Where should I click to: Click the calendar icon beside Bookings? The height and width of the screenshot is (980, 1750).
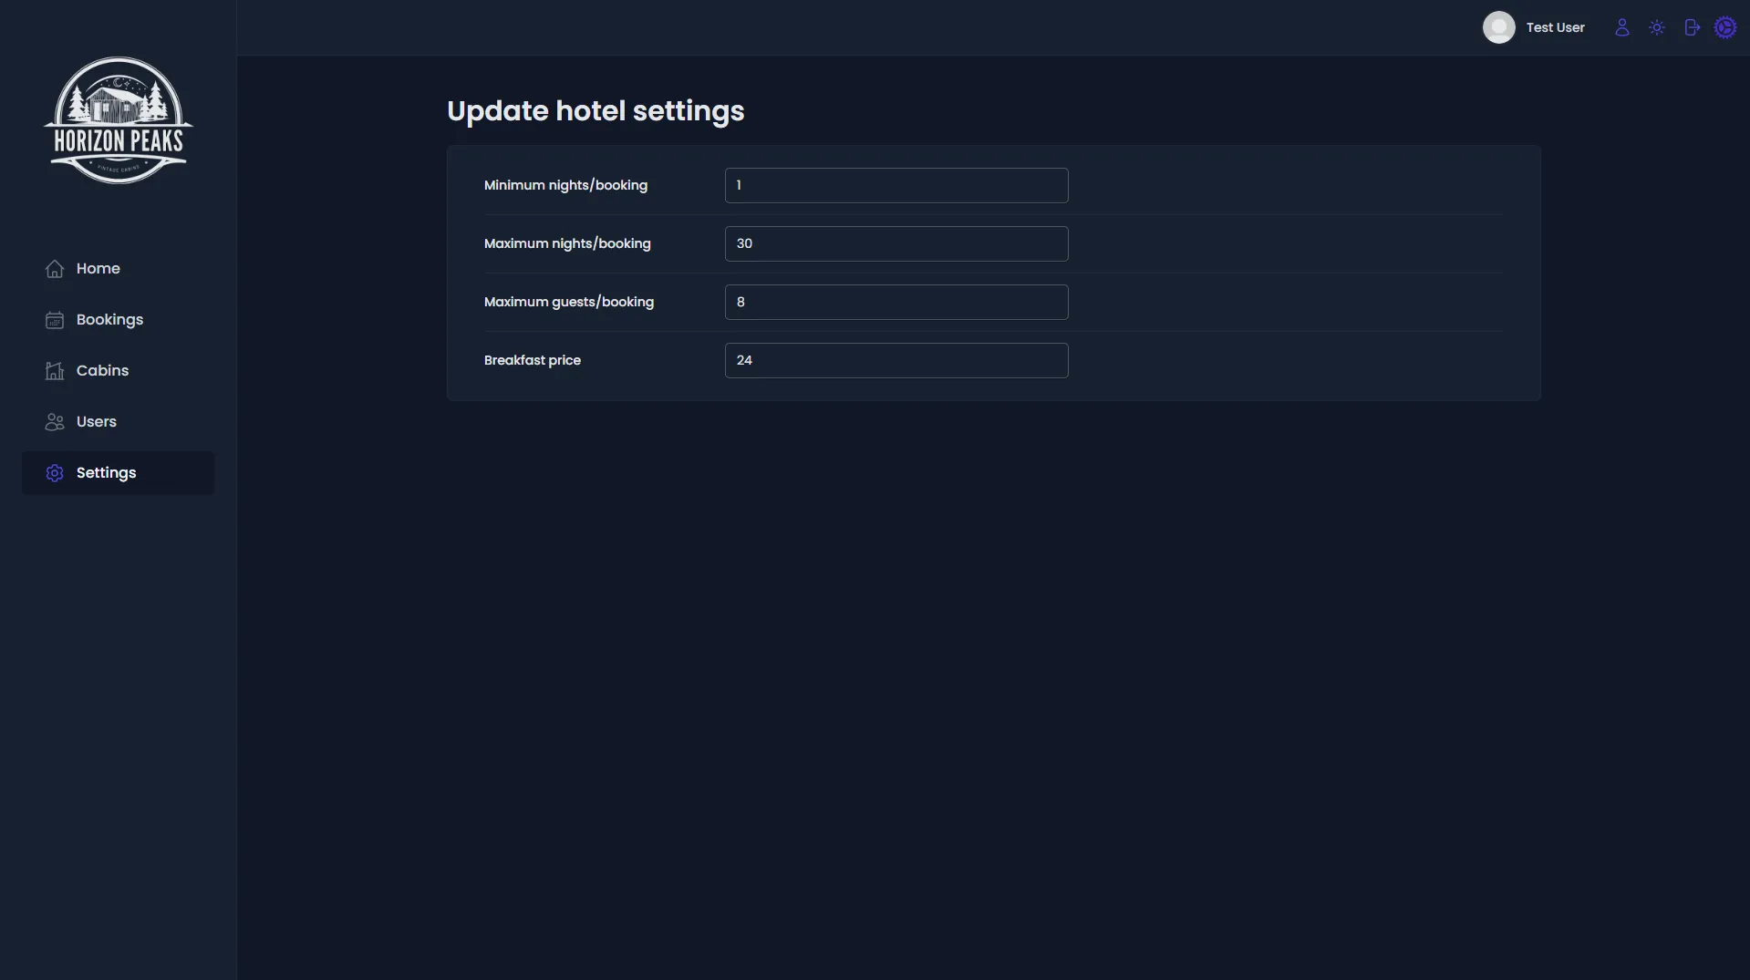point(55,320)
